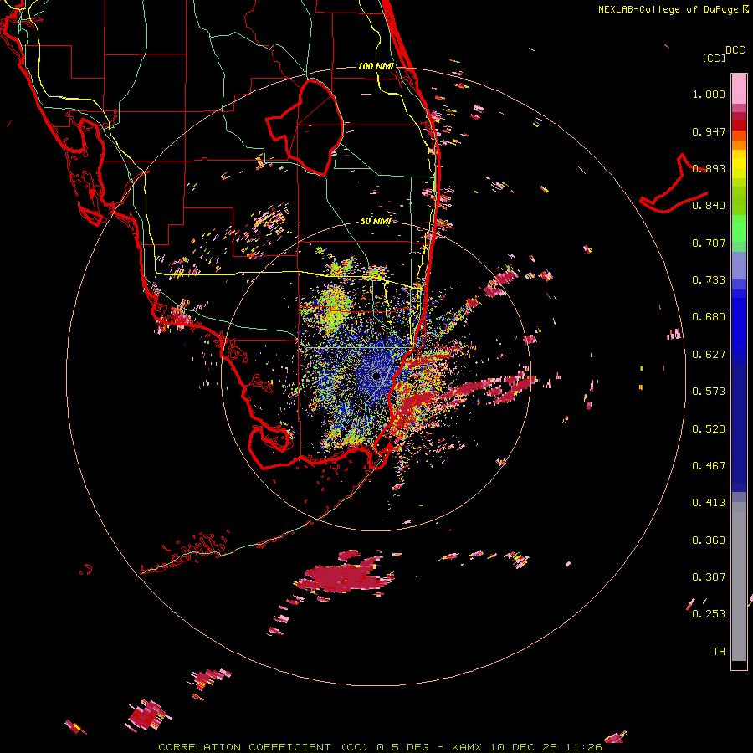Click the 100 NMI range ring label
The image size is (753, 753).
(376, 66)
